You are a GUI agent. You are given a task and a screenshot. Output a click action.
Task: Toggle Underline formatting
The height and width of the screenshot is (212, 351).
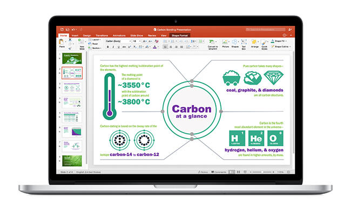(119, 47)
